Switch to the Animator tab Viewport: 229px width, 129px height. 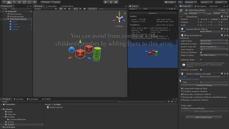(x=51, y=6)
